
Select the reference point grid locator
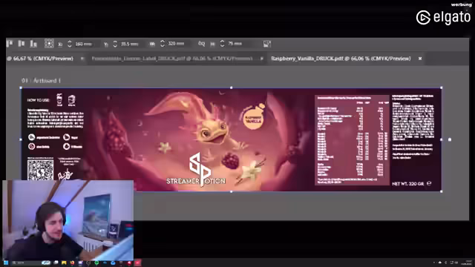point(49,44)
